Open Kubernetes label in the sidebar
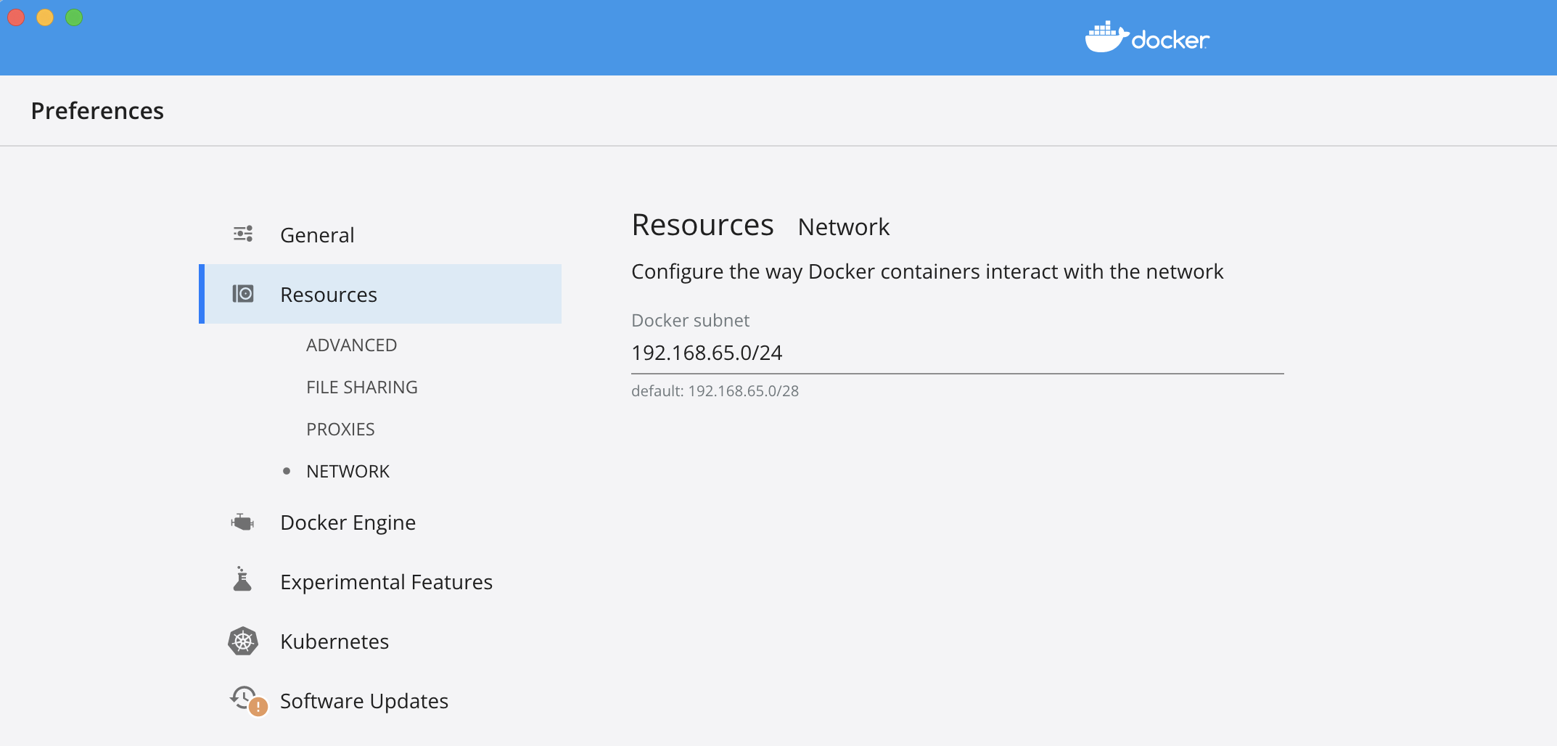This screenshot has height=746, width=1557. 334,642
